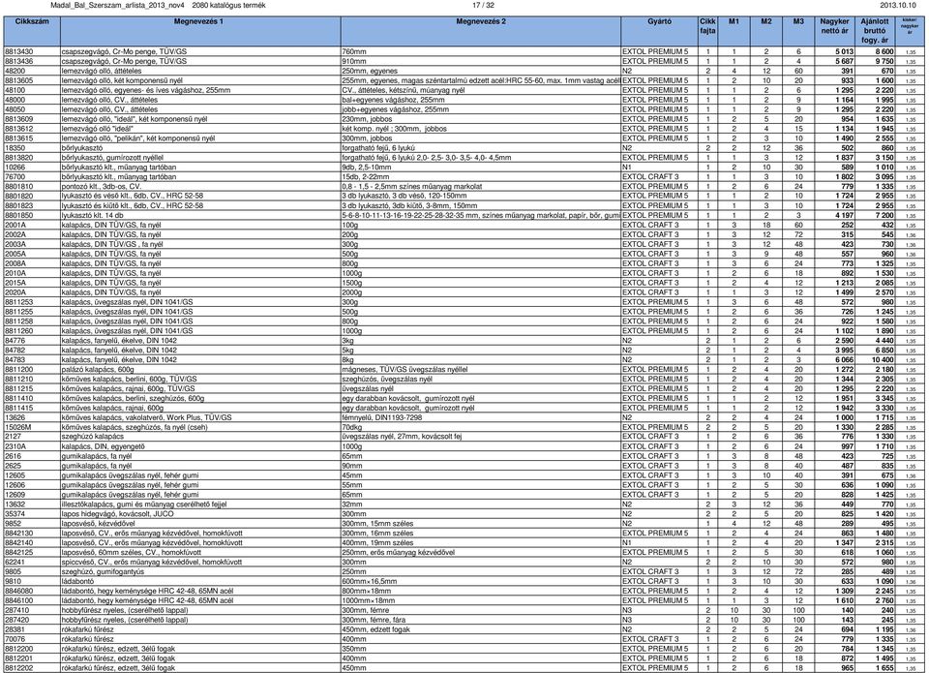Image resolution: width=929 pixels, height=673 pixels.
Task: Select item number 9852
Action: click(x=13, y=524)
